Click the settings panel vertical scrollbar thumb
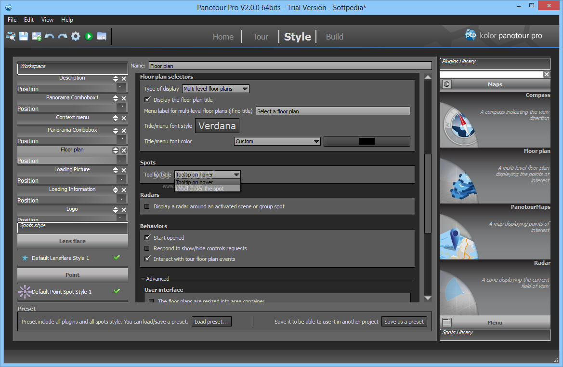Screen dimensions: 563x367 [428, 194]
